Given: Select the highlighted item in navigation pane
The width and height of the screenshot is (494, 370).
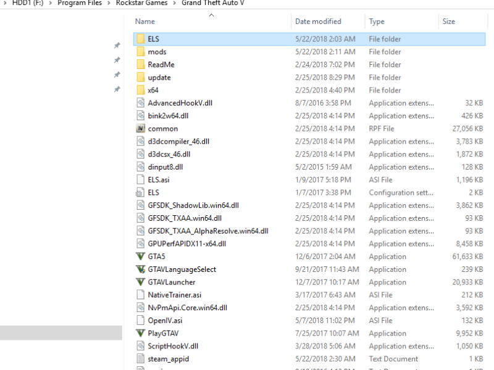Looking at the screenshot, I should [x=61, y=332].
